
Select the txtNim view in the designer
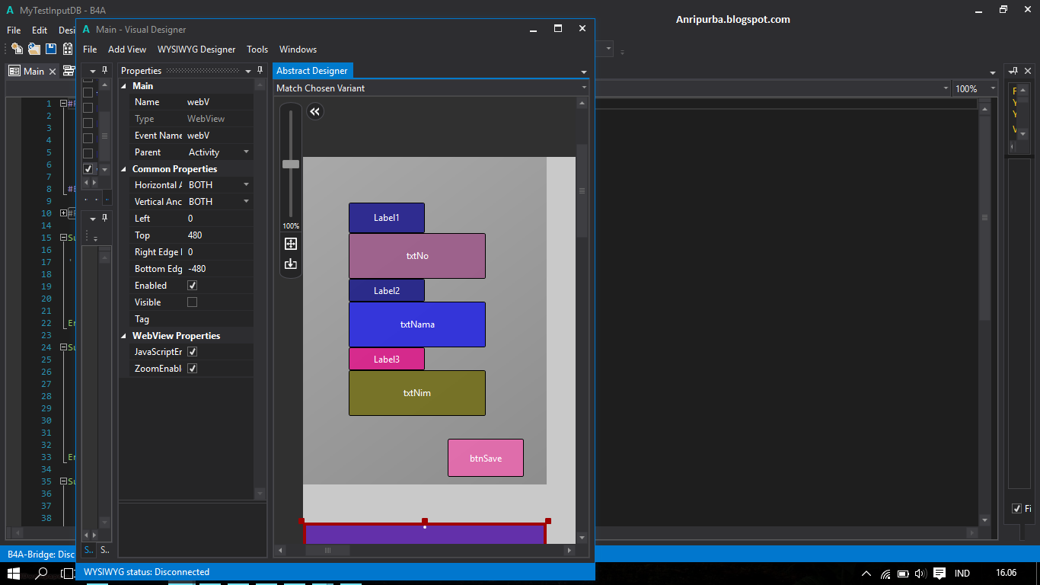[417, 393]
